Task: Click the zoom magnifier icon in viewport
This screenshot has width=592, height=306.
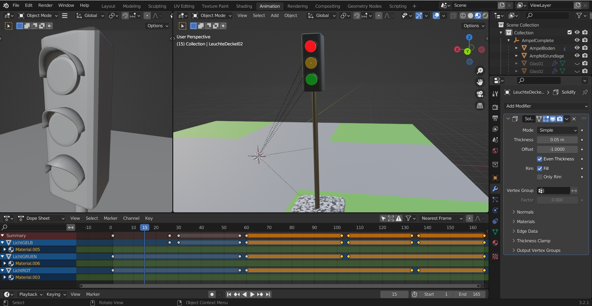Action: tap(480, 71)
